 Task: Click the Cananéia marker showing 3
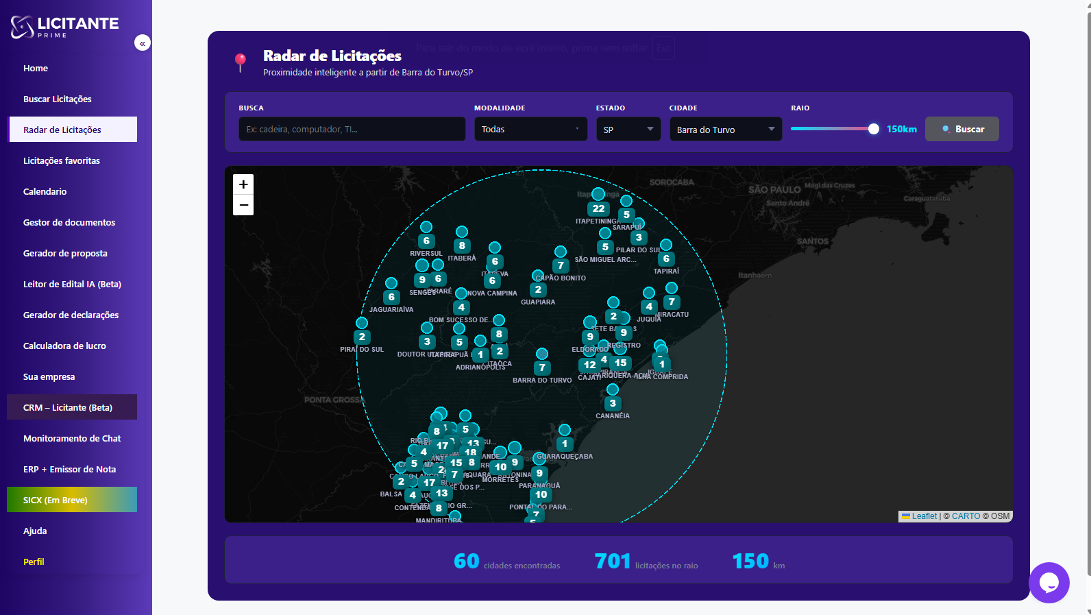coord(613,403)
